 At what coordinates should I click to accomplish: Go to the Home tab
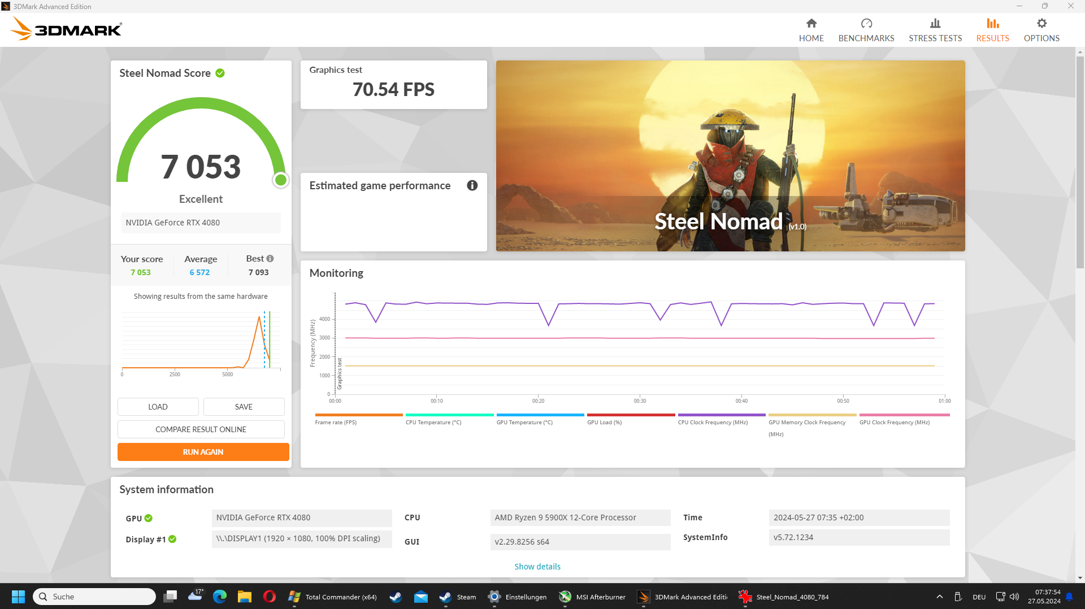pyautogui.click(x=811, y=30)
